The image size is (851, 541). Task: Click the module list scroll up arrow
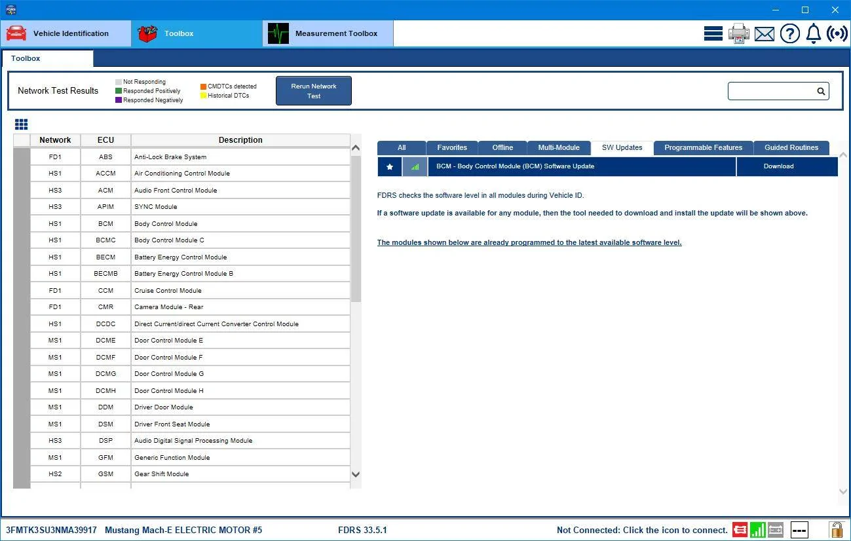[356, 148]
